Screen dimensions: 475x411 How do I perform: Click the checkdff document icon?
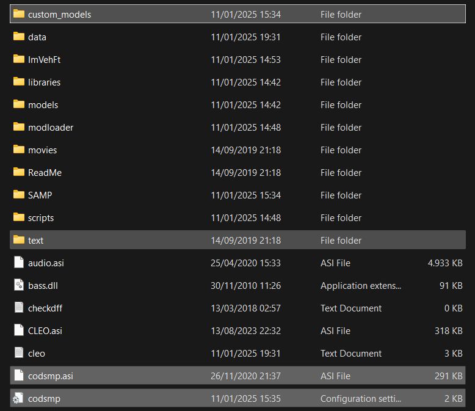(x=19, y=308)
